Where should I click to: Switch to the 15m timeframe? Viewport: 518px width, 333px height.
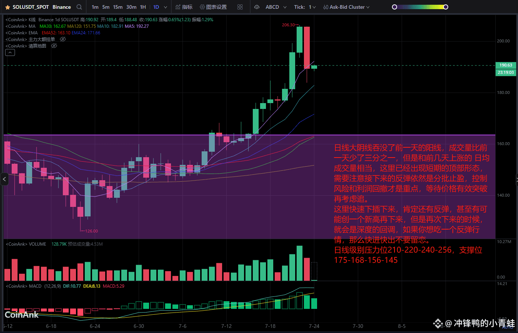pos(118,7)
